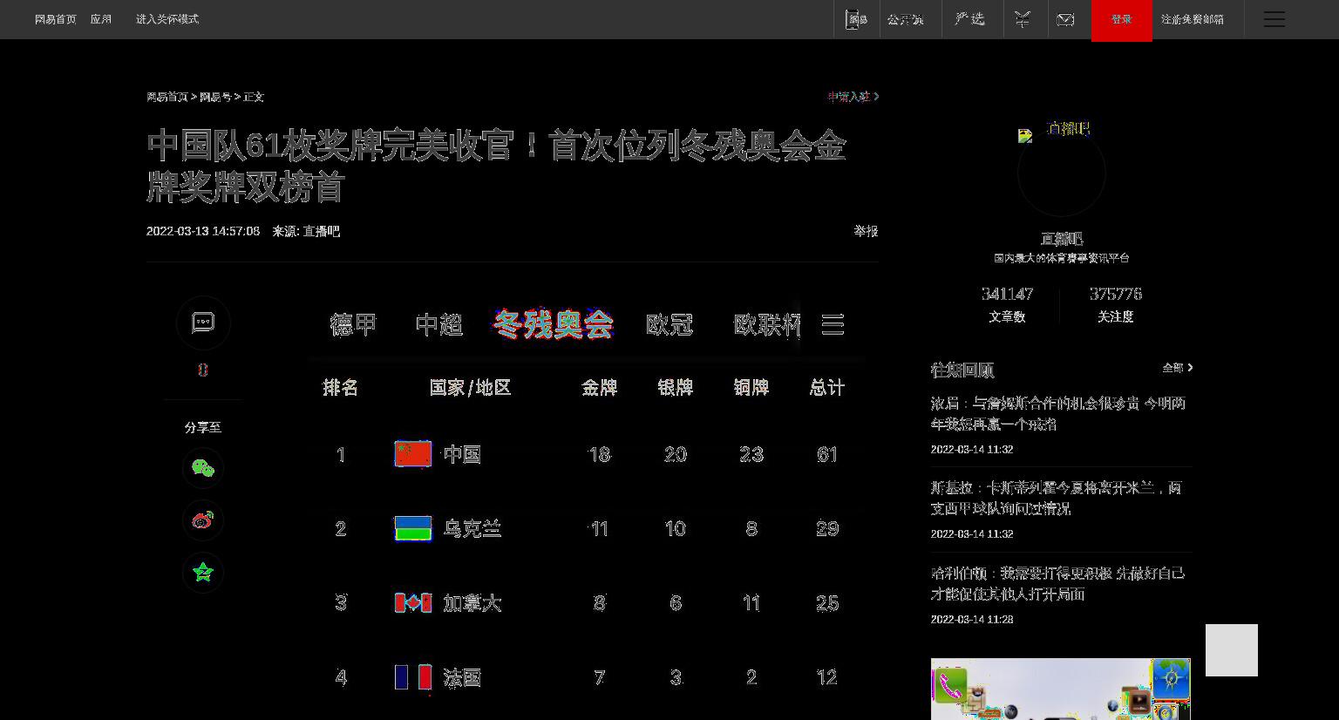The height and width of the screenshot is (720, 1339).
Task: Click the 直播吧 author name
Action: point(1062,239)
